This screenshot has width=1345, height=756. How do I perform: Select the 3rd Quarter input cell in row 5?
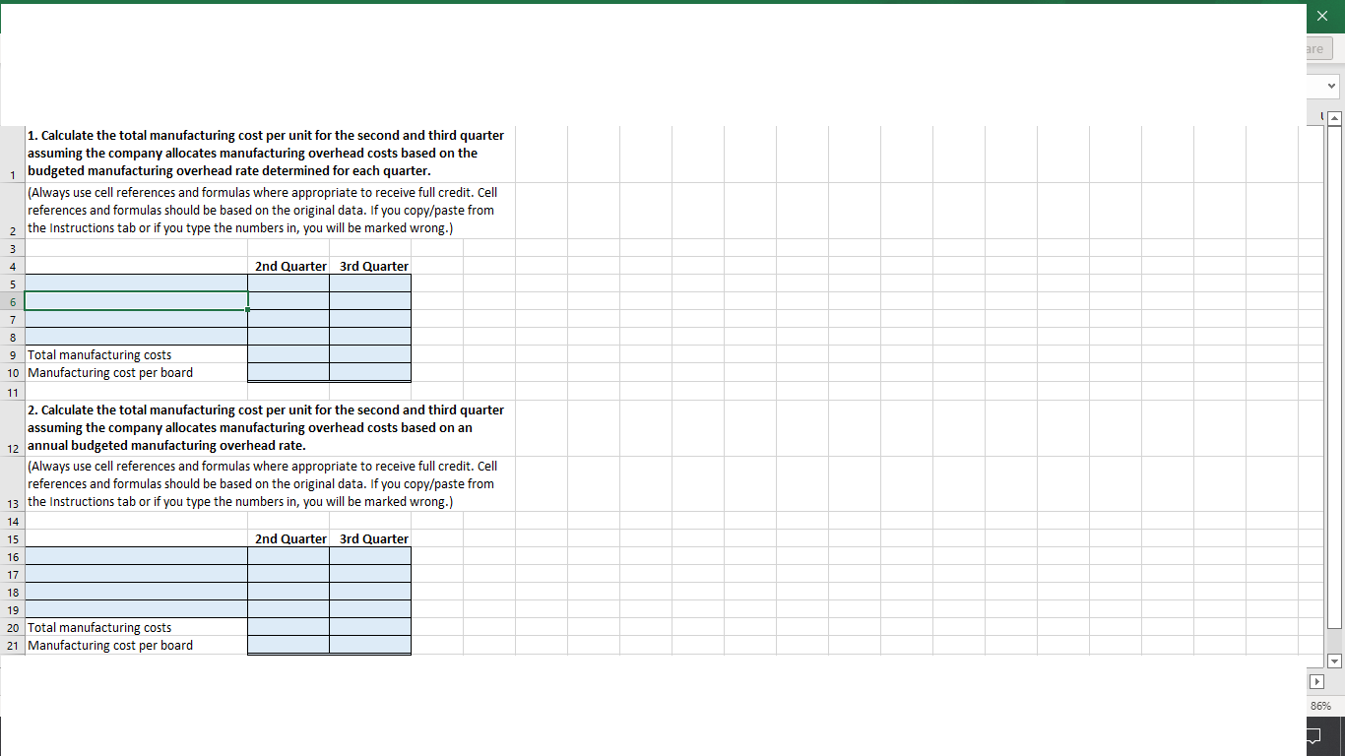370,283
